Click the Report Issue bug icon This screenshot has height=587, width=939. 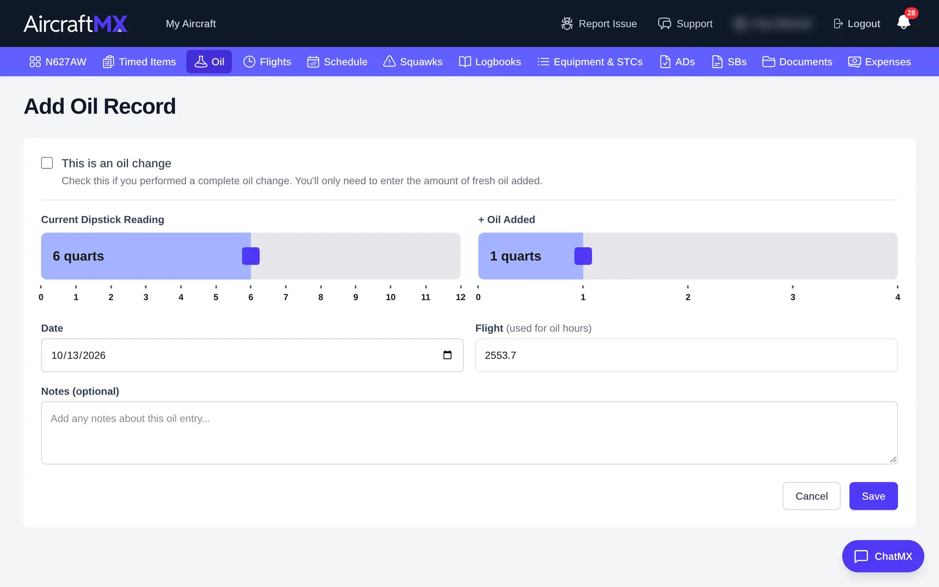[x=567, y=23]
